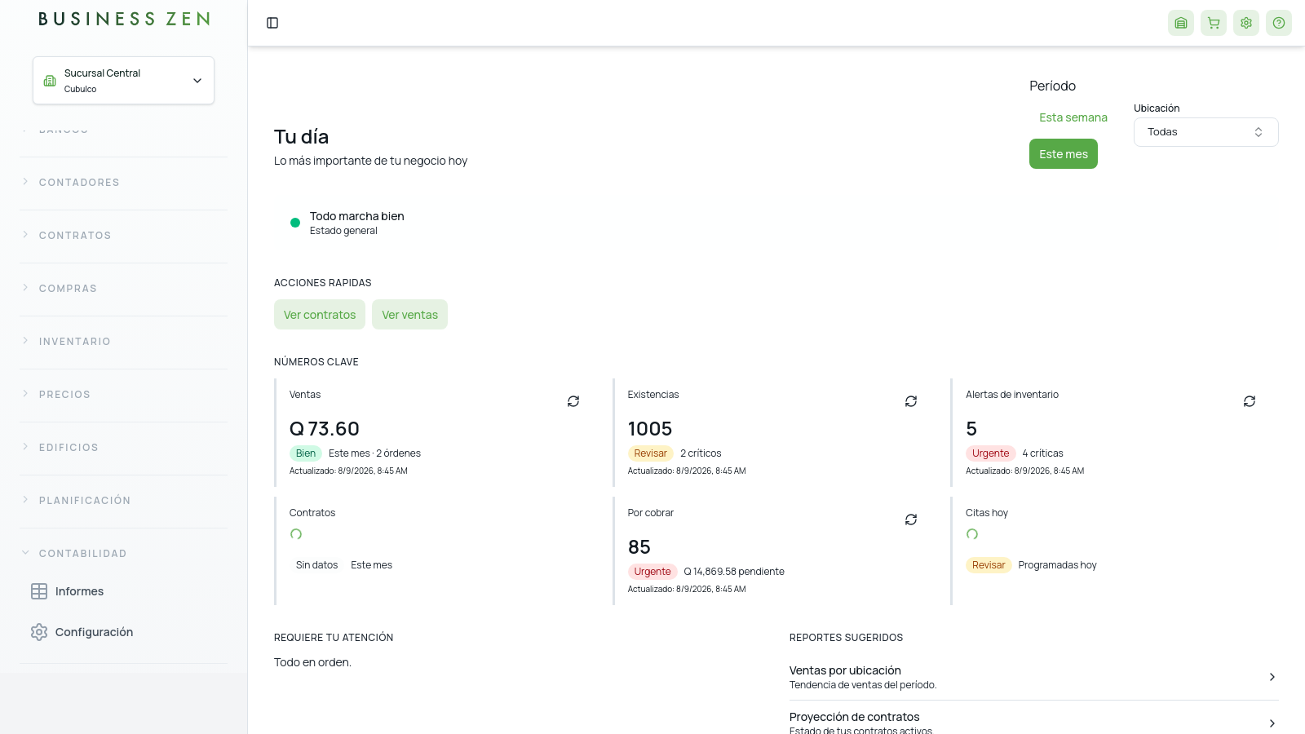Click the 4 críticas text in Alertas
Image resolution: width=1305 pixels, height=734 pixels.
click(x=1042, y=453)
